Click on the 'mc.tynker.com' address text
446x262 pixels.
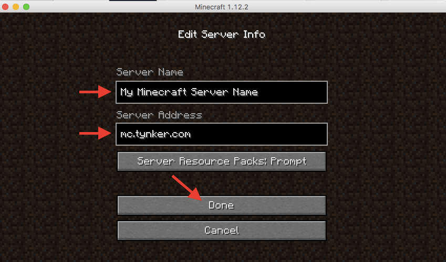pyautogui.click(x=155, y=134)
